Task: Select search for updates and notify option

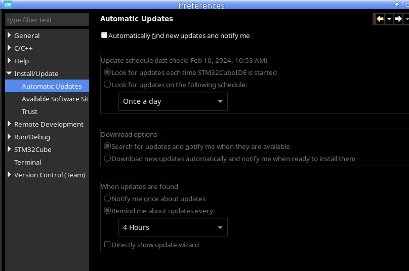Action: pos(107,146)
